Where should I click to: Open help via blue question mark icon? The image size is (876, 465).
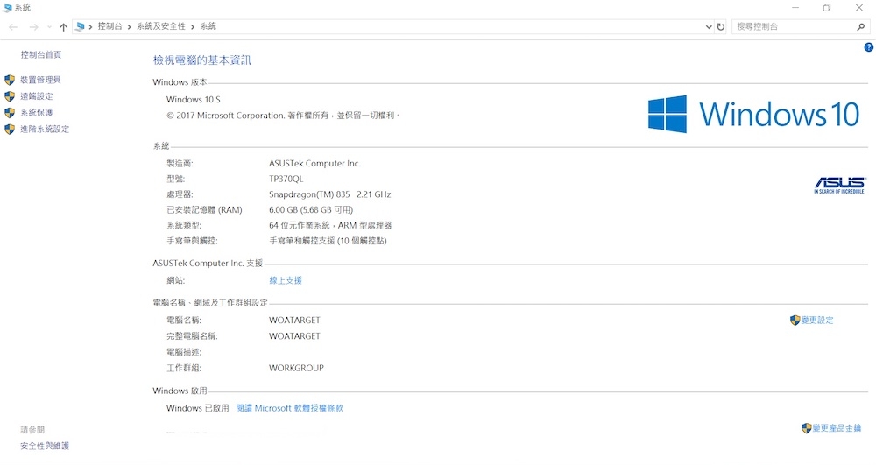(868, 47)
